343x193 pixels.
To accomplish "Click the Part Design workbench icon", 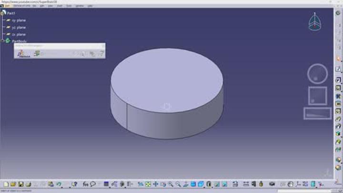I will pos(338,13).
